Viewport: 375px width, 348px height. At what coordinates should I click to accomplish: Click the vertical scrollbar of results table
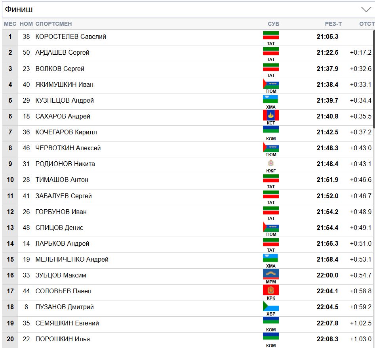[373, 79]
